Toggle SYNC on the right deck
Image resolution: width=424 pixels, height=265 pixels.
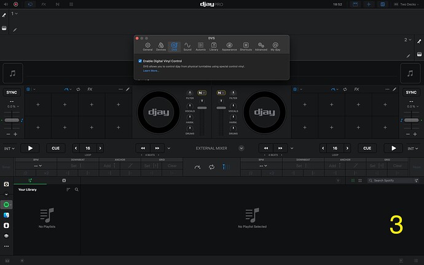[411, 92]
